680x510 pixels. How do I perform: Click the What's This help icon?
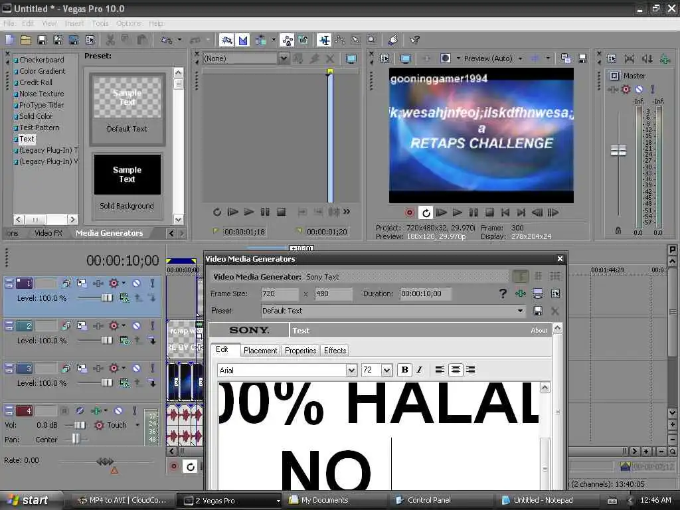(x=415, y=40)
